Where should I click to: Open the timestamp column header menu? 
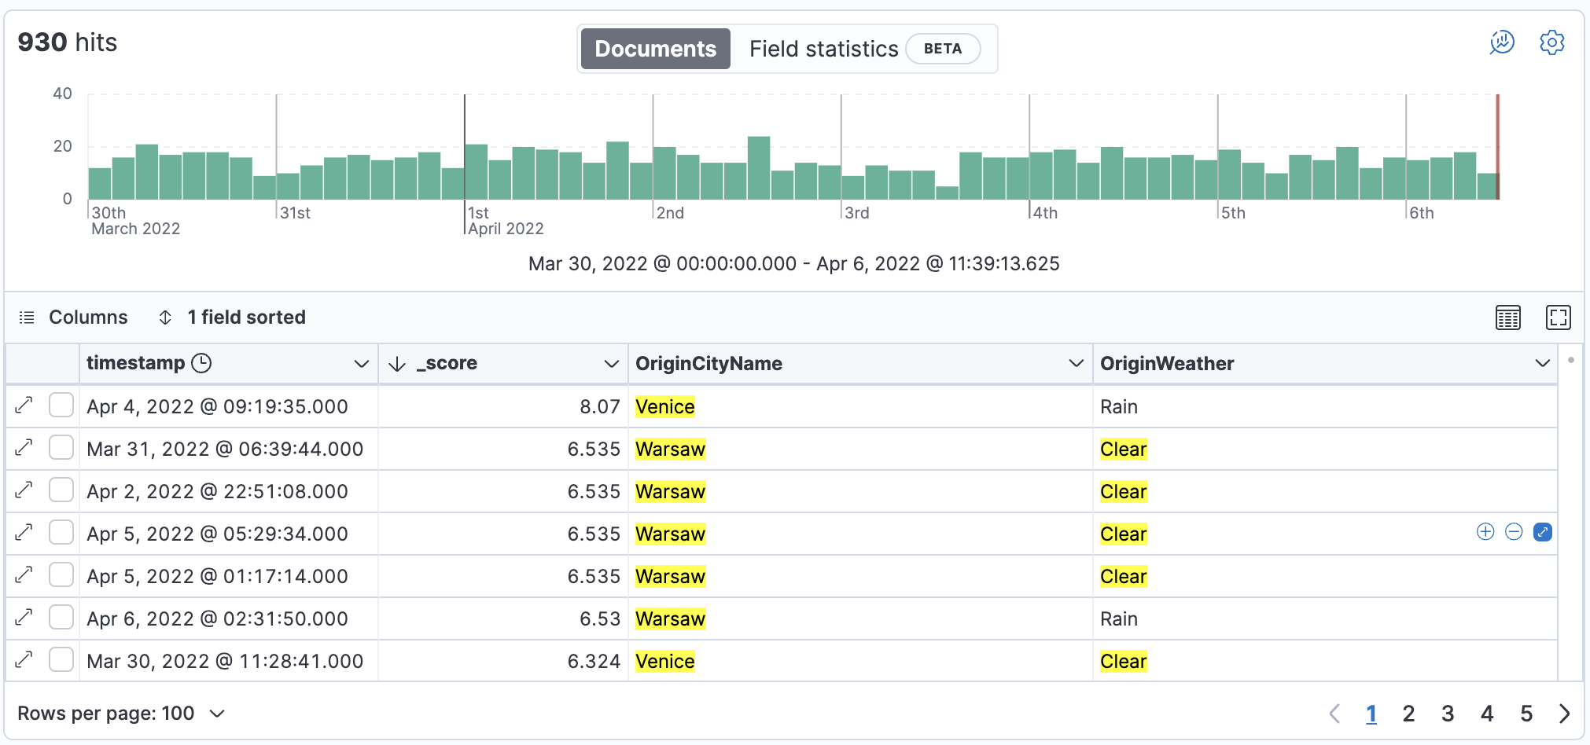point(361,364)
